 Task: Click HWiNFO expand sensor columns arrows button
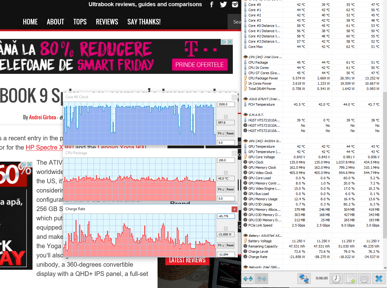248,279
